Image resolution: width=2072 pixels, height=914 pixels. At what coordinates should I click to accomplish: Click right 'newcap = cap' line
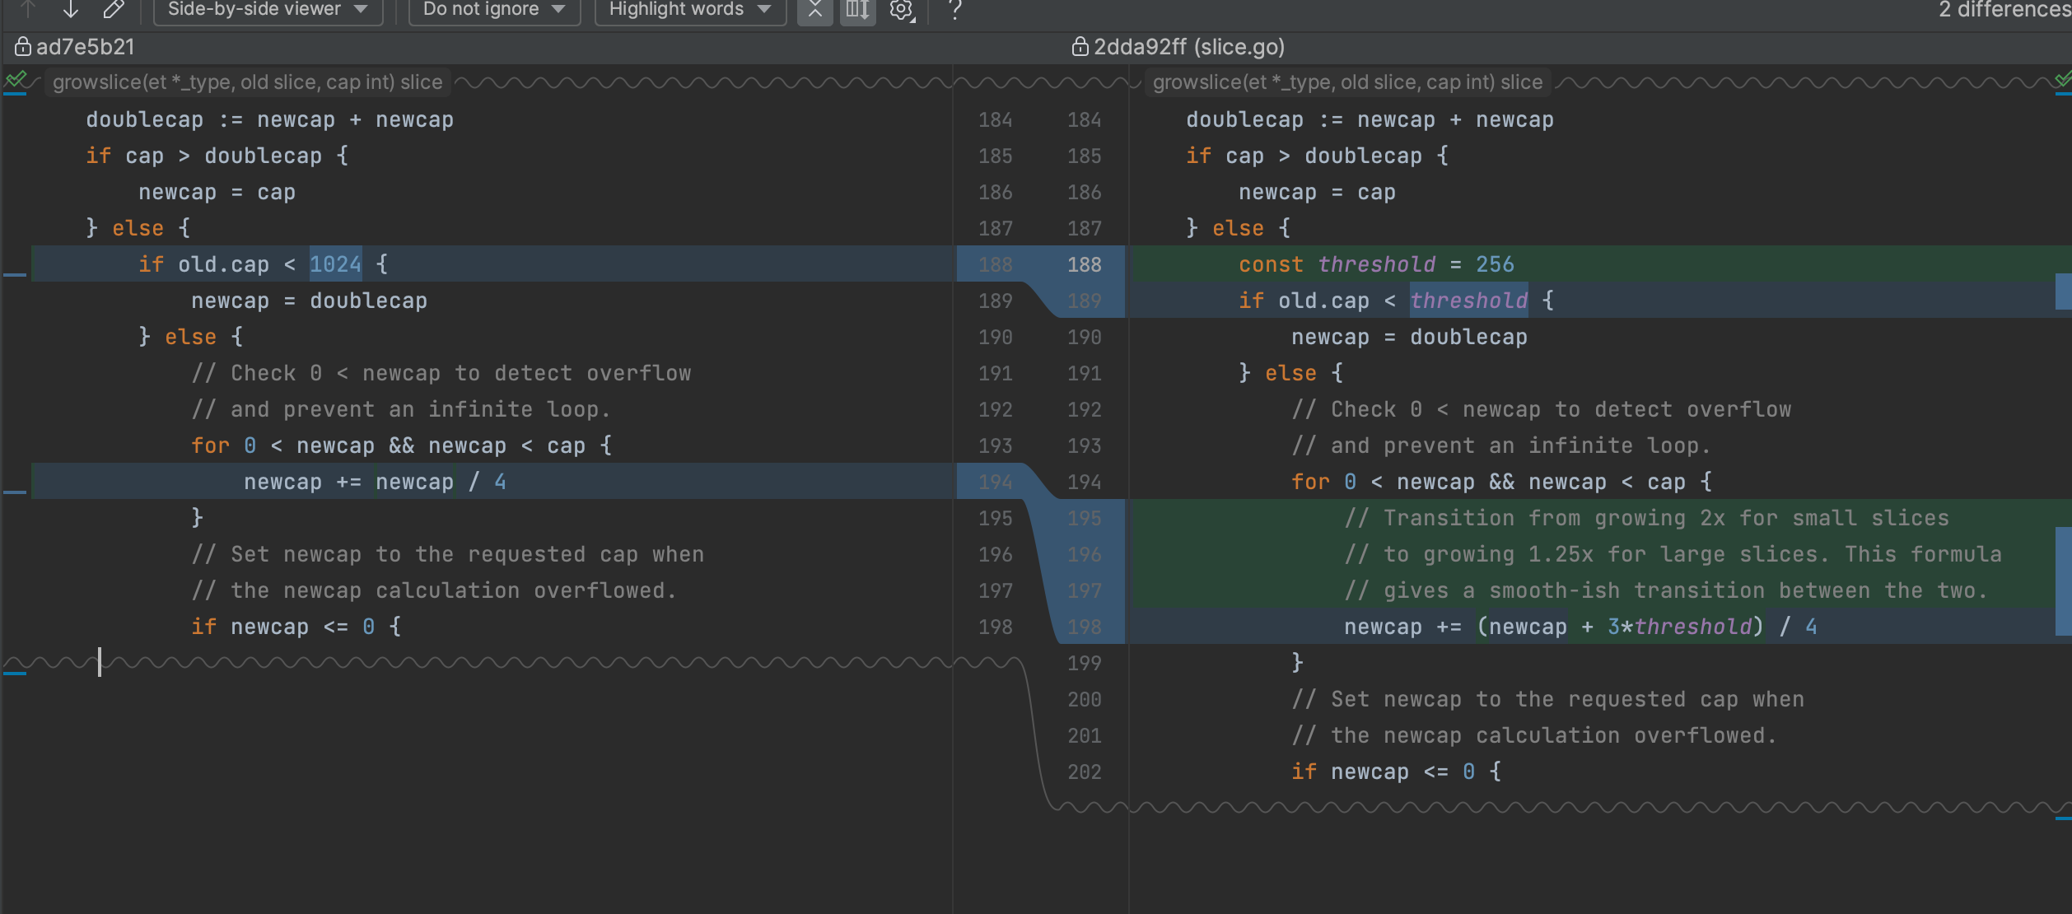1317,192
